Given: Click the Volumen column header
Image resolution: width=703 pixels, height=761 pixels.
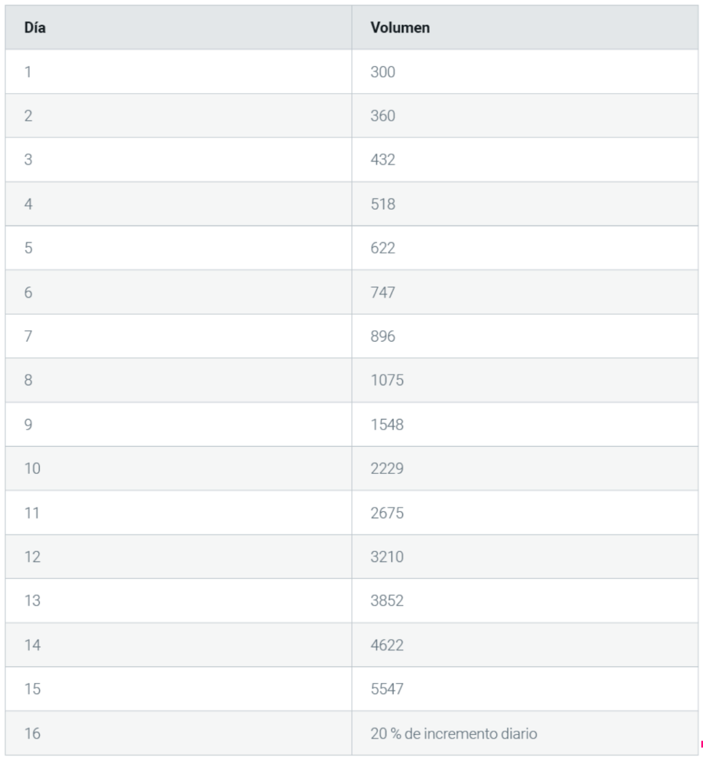Looking at the screenshot, I should [525, 28].
